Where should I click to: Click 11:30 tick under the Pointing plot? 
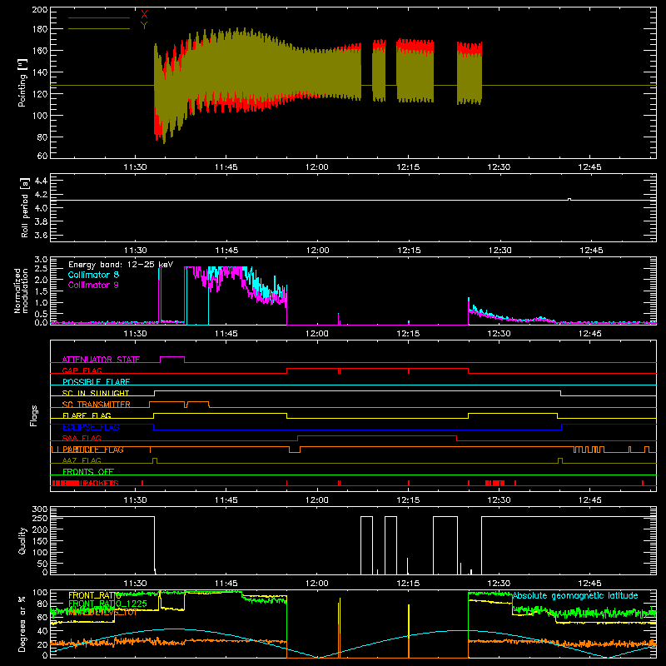click(x=135, y=167)
